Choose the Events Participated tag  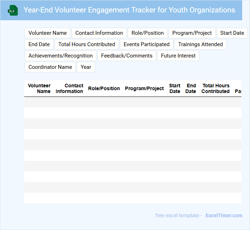click(x=146, y=44)
